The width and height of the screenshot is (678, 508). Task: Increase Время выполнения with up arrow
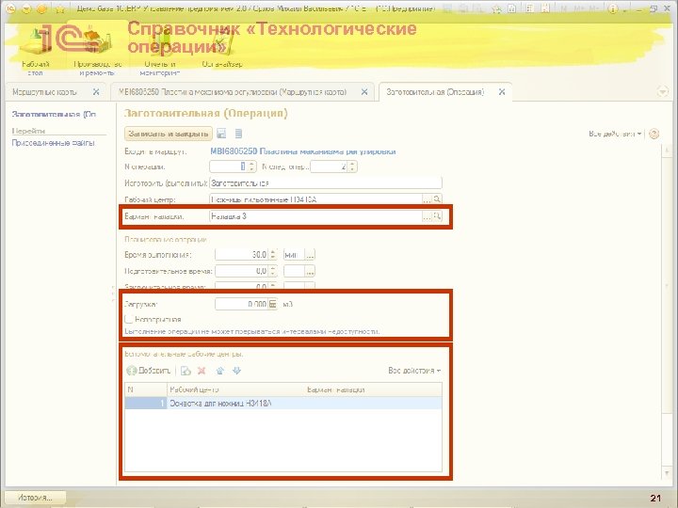[273, 252]
